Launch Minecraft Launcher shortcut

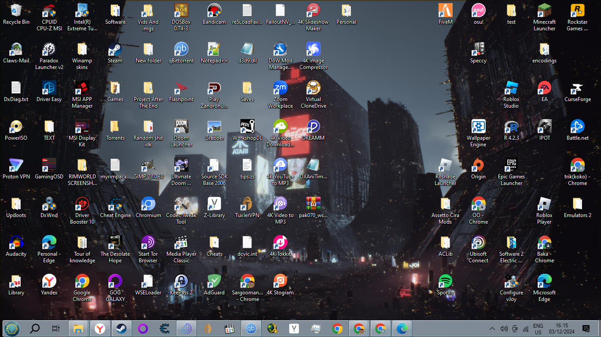(x=544, y=18)
